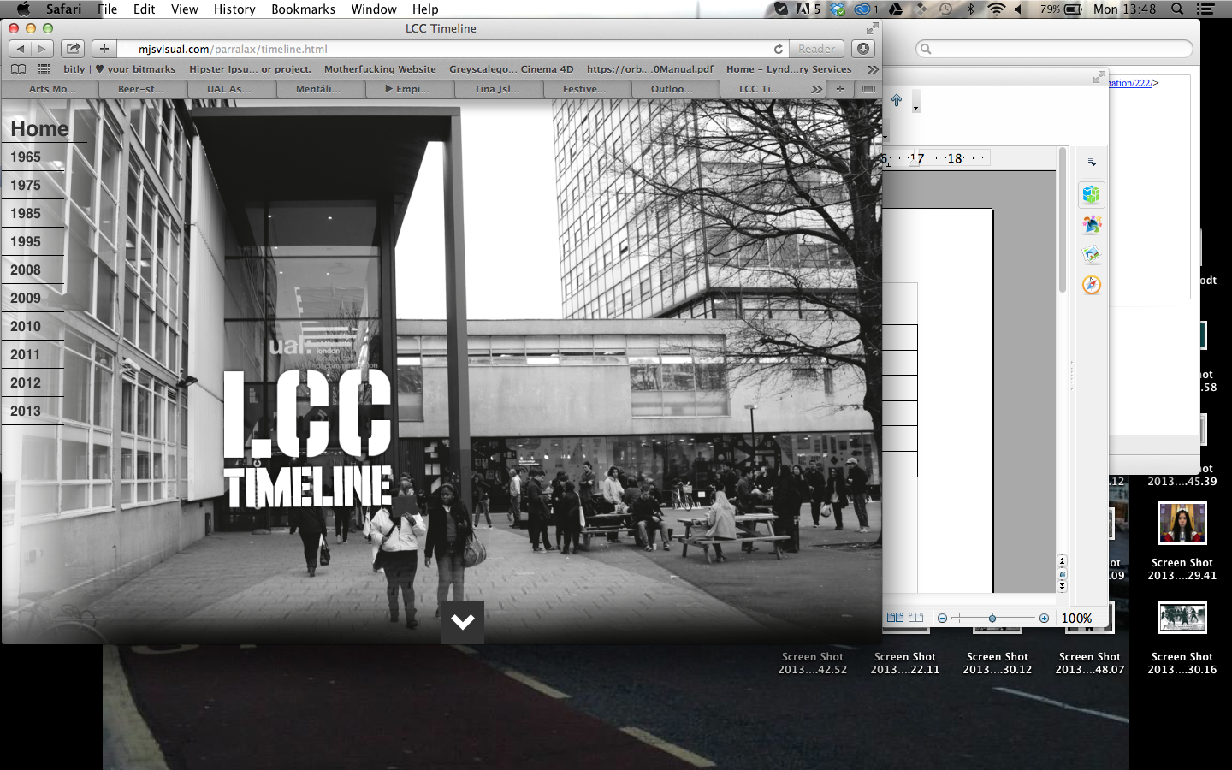Open the Bluetooth menu bar icon
The height and width of the screenshot is (770, 1232).
971,9
